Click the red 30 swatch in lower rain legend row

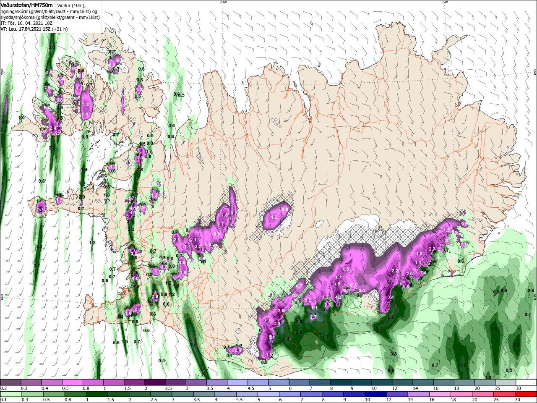click(526, 394)
